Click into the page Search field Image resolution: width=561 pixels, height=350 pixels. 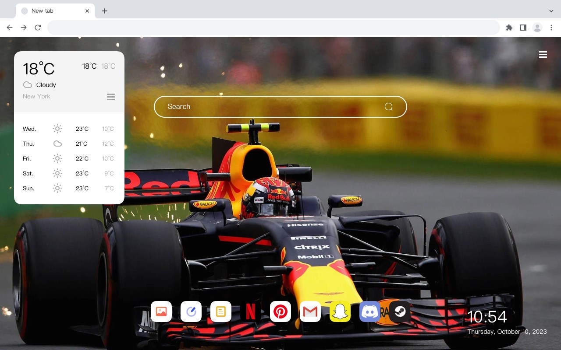point(280,107)
